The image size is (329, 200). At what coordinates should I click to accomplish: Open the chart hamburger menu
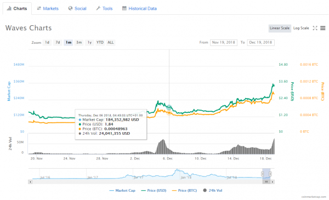coord(323,28)
